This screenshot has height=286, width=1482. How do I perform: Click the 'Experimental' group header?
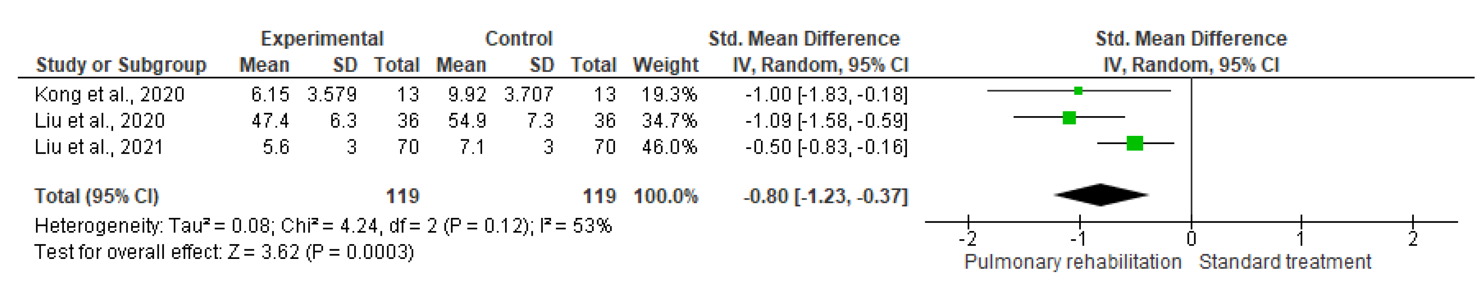(321, 39)
